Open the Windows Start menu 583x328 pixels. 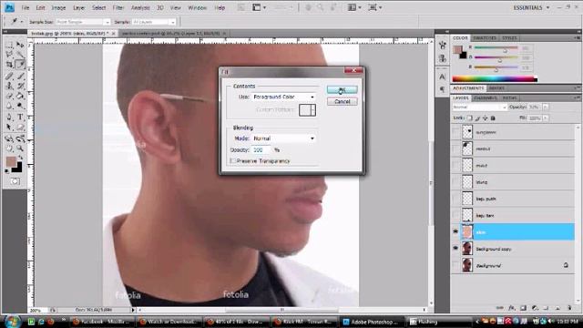pos(13,322)
